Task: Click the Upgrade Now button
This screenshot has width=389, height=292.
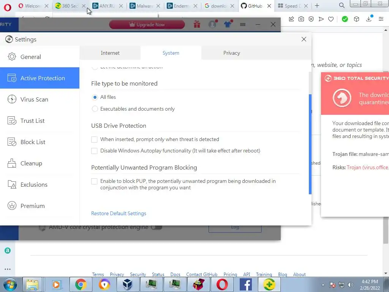Action: point(147,24)
